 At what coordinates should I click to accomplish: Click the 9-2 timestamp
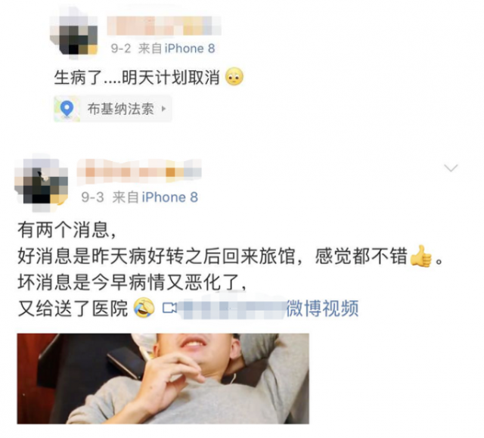[121, 48]
